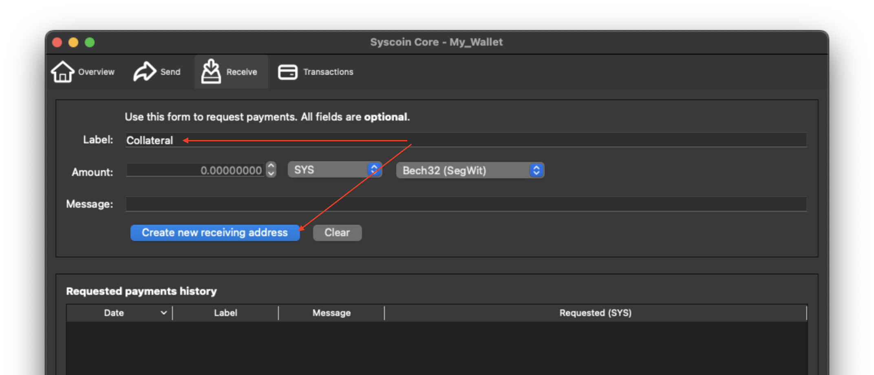Screen dimensions: 874x375
Task: Click the Message column header in history
Action: [331, 313]
